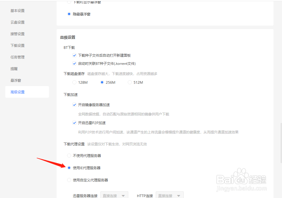The width and height of the screenshot is (282, 198).
Task: Expand the 迅雷服务器连接 dropdown
Action: tap(114, 195)
